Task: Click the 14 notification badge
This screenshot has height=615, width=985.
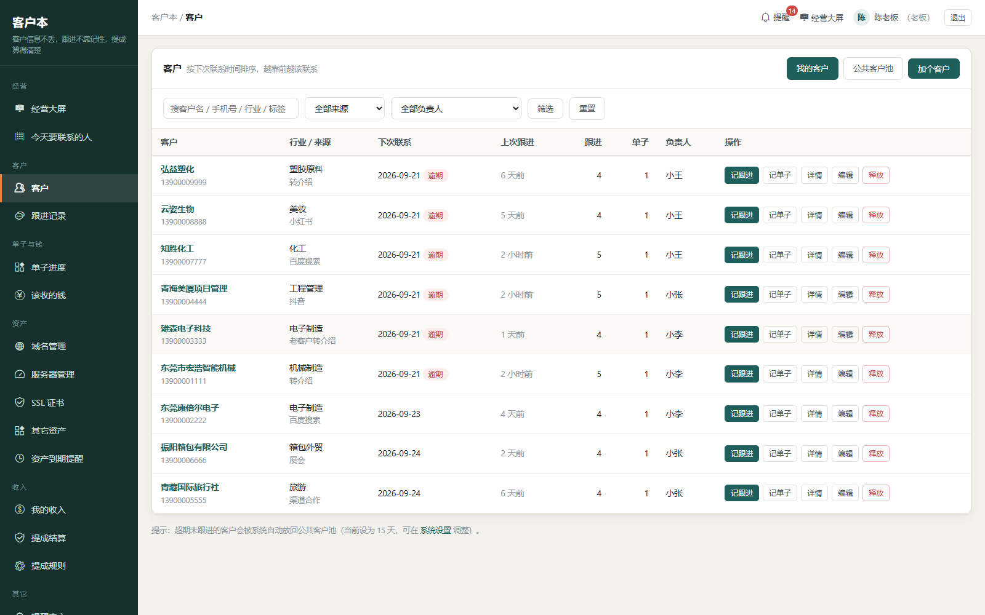Action: click(792, 11)
